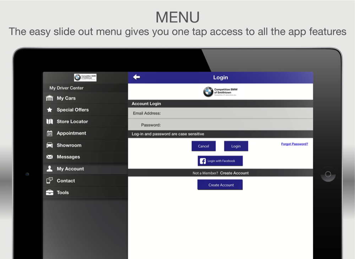Click into the Email Address field
Viewport: 355px width, 259px height.
(236, 114)
